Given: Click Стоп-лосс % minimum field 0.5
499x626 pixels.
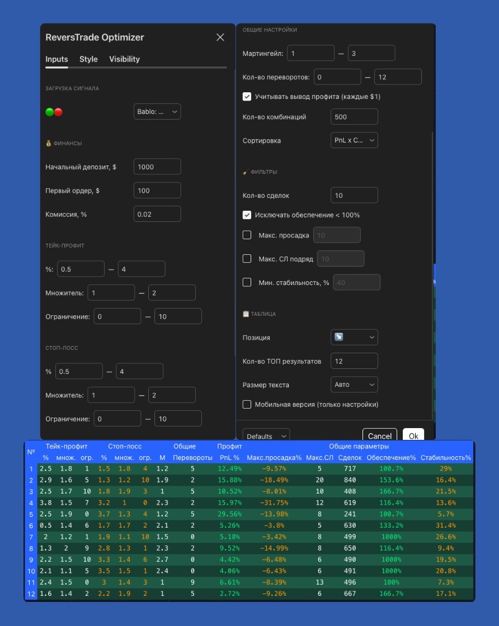Looking at the screenshot, I should [x=79, y=371].
